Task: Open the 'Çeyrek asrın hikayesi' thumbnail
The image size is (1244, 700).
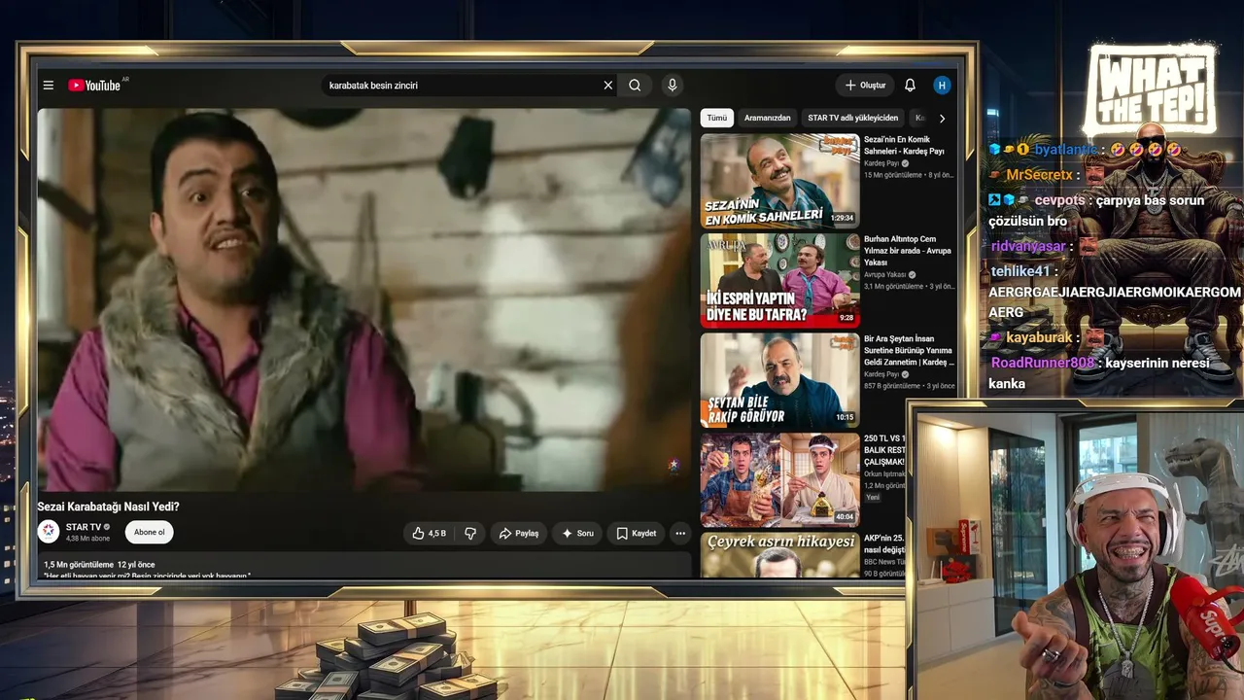Action: point(780,555)
